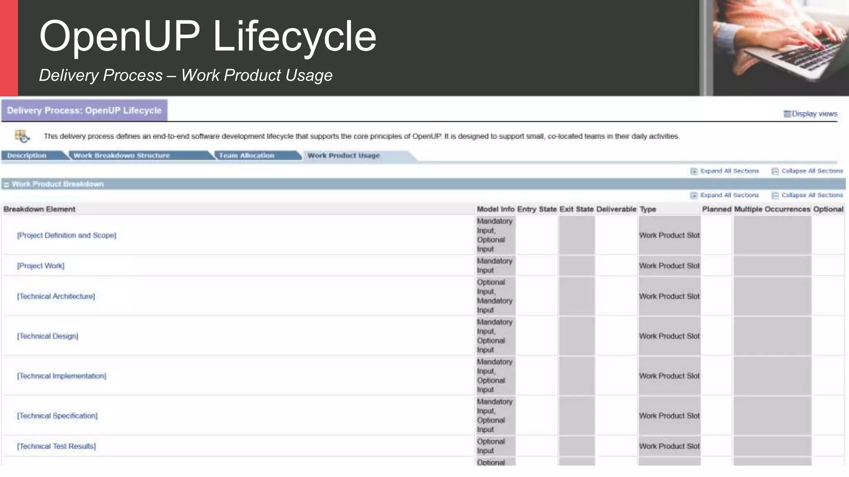Click upper Collapse All Sections link

click(x=813, y=171)
